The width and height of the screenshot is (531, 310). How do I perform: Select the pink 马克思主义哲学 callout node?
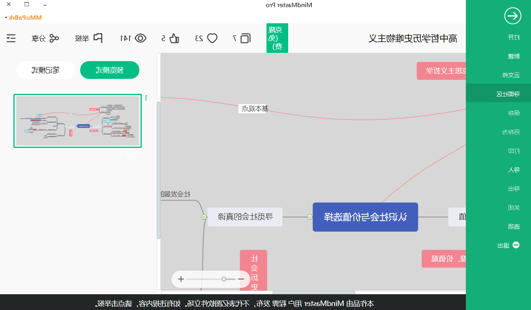(441, 71)
